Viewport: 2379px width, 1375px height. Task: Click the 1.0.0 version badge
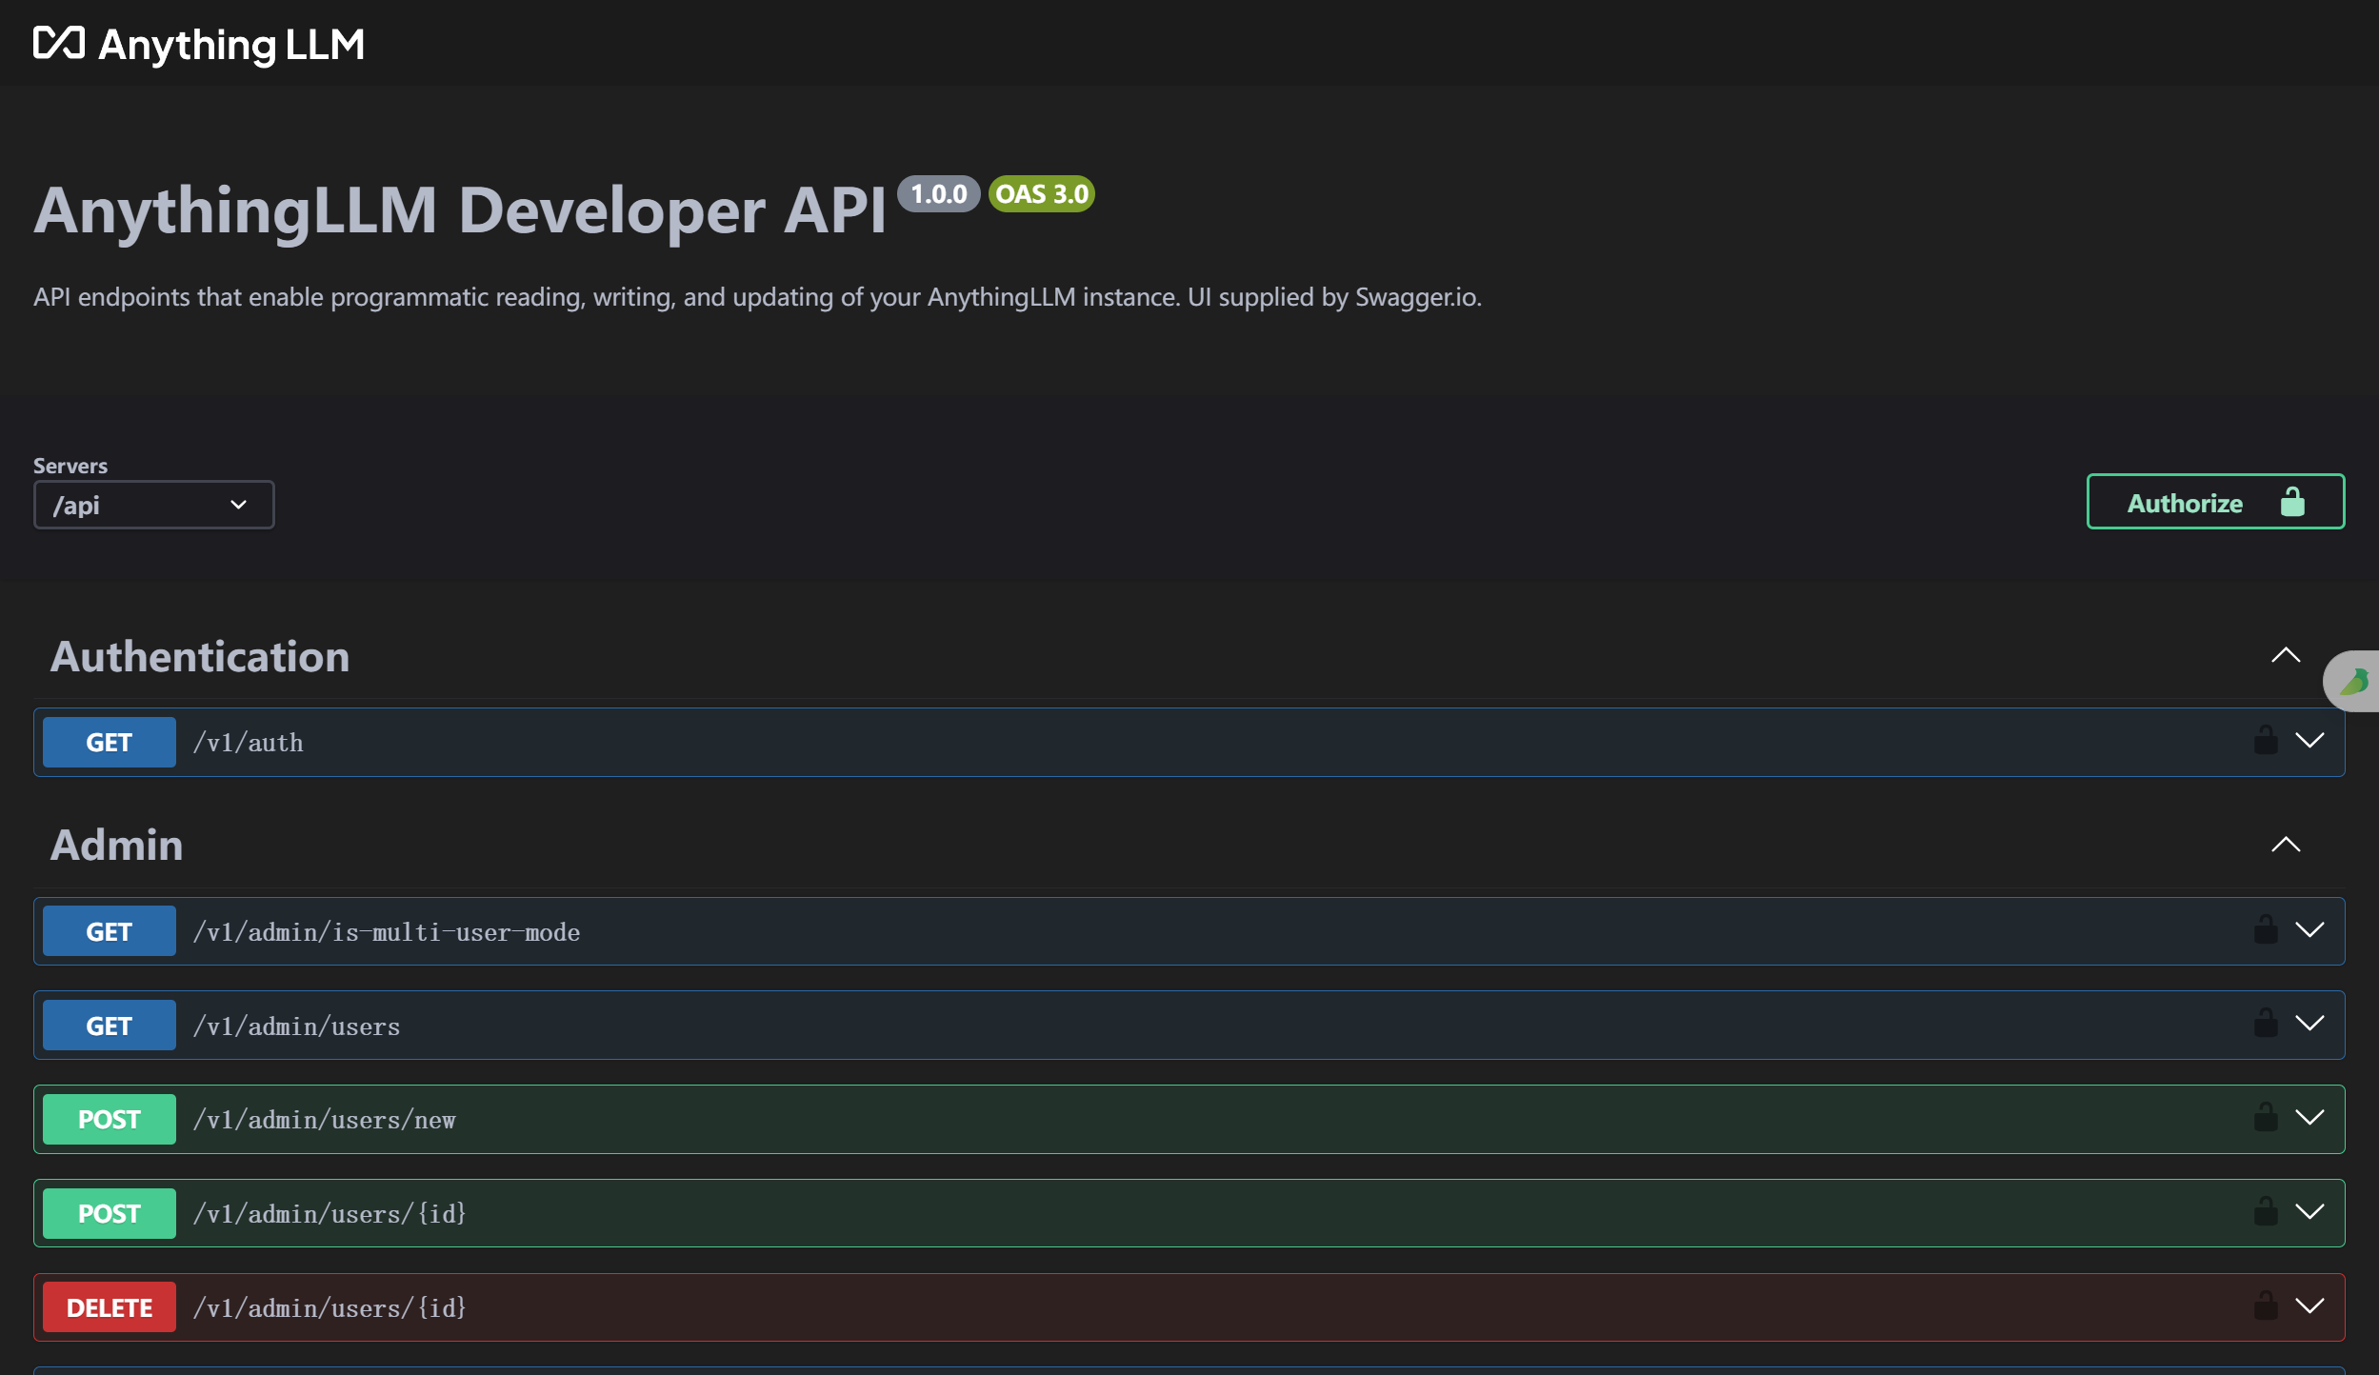pyautogui.click(x=939, y=194)
